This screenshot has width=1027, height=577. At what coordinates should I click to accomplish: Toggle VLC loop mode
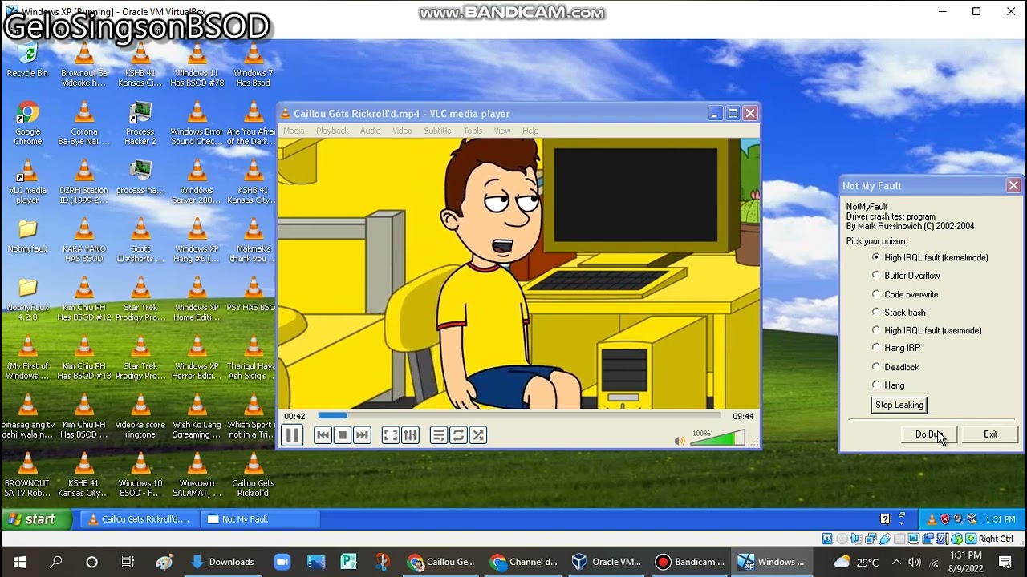458,435
